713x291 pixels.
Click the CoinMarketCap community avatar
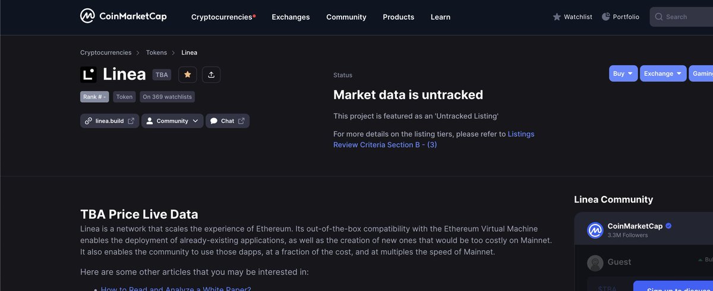click(595, 230)
